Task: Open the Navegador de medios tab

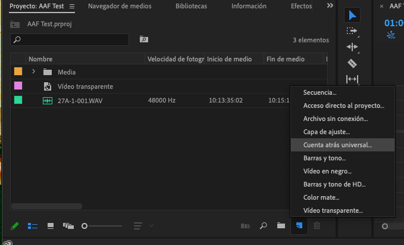Action: tap(120, 6)
